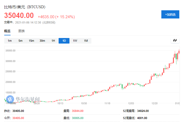Viewport: 183px width, 123px height.
Task: Switch to the 概览 tab
Action: [x=7, y=31]
